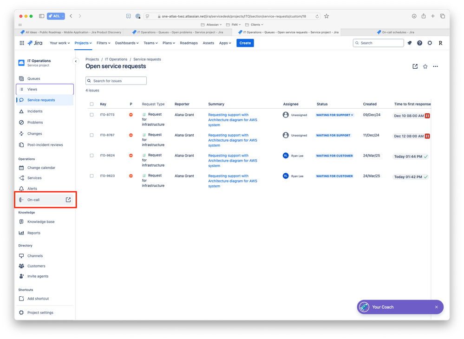The height and width of the screenshot is (339, 464).
Task: Sort by the Created column header
Action: tap(370, 104)
